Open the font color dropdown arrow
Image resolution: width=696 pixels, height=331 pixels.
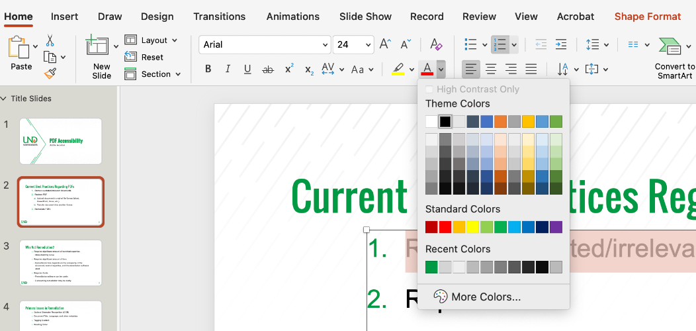click(441, 70)
